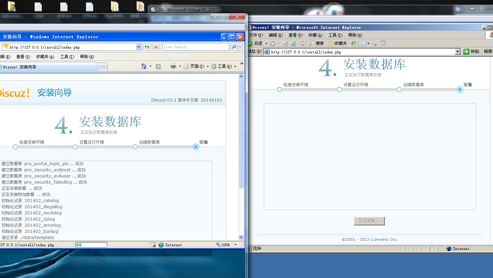The image size is (493, 278).
Task: Click the blank new tab button in left IE
Action: pyautogui.click(x=102, y=67)
